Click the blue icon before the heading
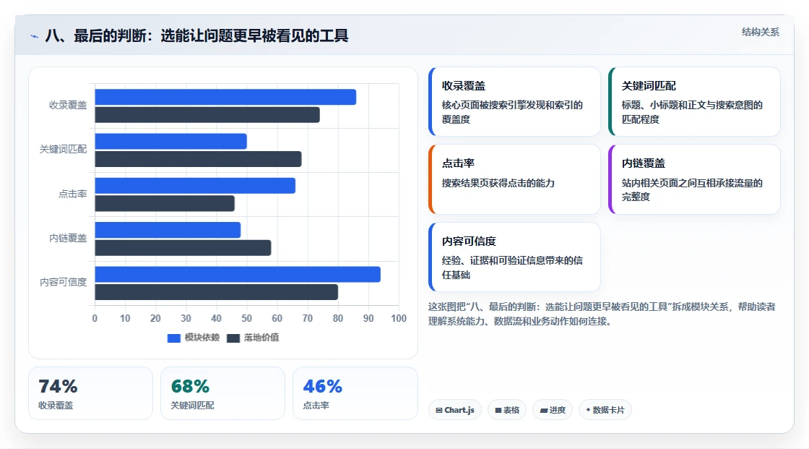The height and width of the screenshot is (449, 809). point(34,36)
